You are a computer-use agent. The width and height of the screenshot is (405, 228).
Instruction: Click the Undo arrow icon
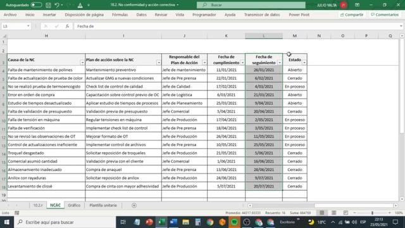pyautogui.click(x=57, y=5)
